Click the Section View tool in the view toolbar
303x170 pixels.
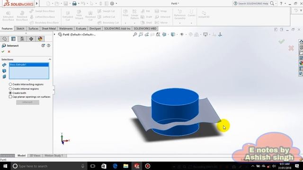coord(152,34)
